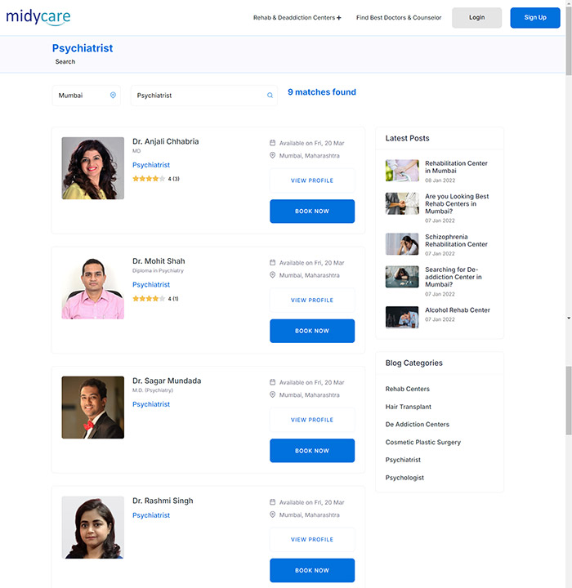Open Dr. Rashmi Singh's profile photo
This screenshot has height=588, width=572.
coord(93,528)
